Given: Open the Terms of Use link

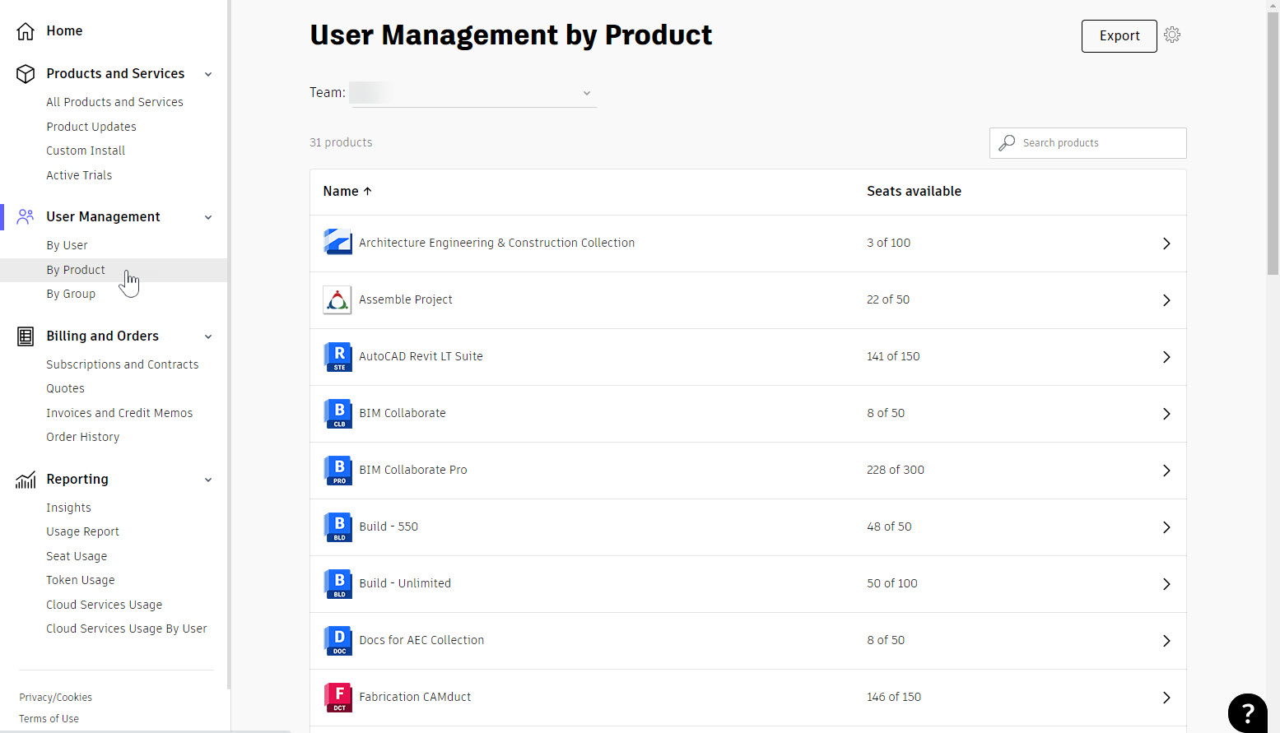Looking at the screenshot, I should pyautogui.click(x=49, y=719).
